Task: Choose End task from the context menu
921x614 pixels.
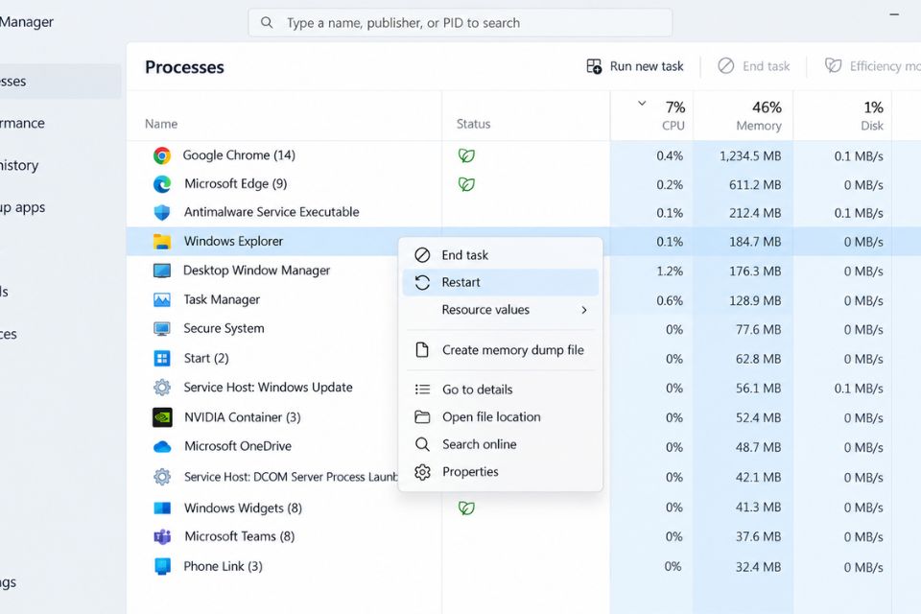Action: 501,255
